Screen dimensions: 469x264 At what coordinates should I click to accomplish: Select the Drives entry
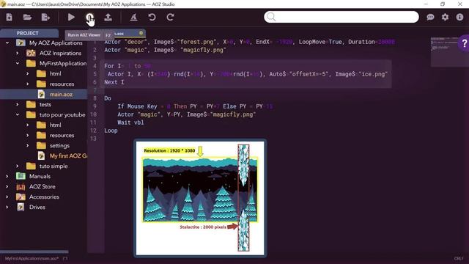37,207
